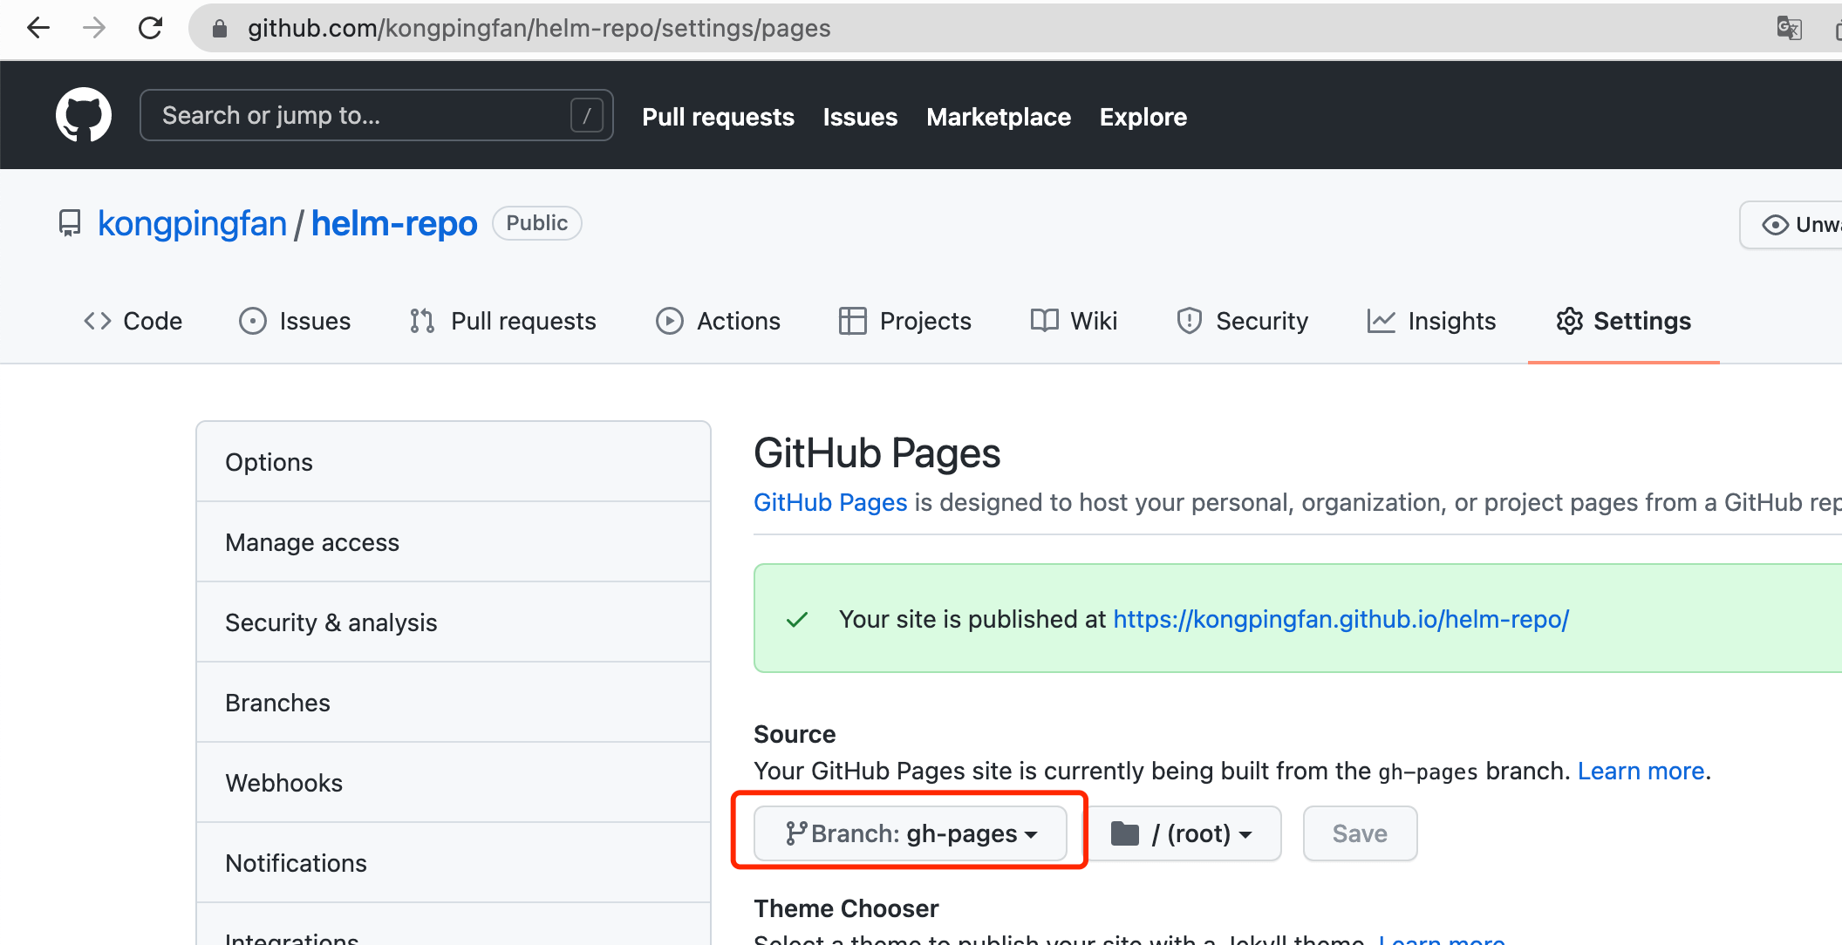Click the GitHub Octocat logo
Screen dimensions: 1842x945
click(84, 115)
